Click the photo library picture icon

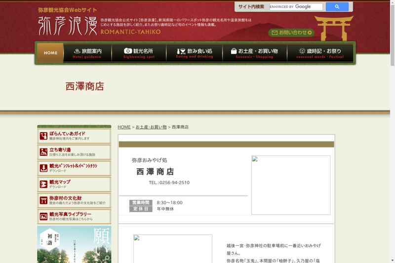pyautogui.click(x=44, y=216)
